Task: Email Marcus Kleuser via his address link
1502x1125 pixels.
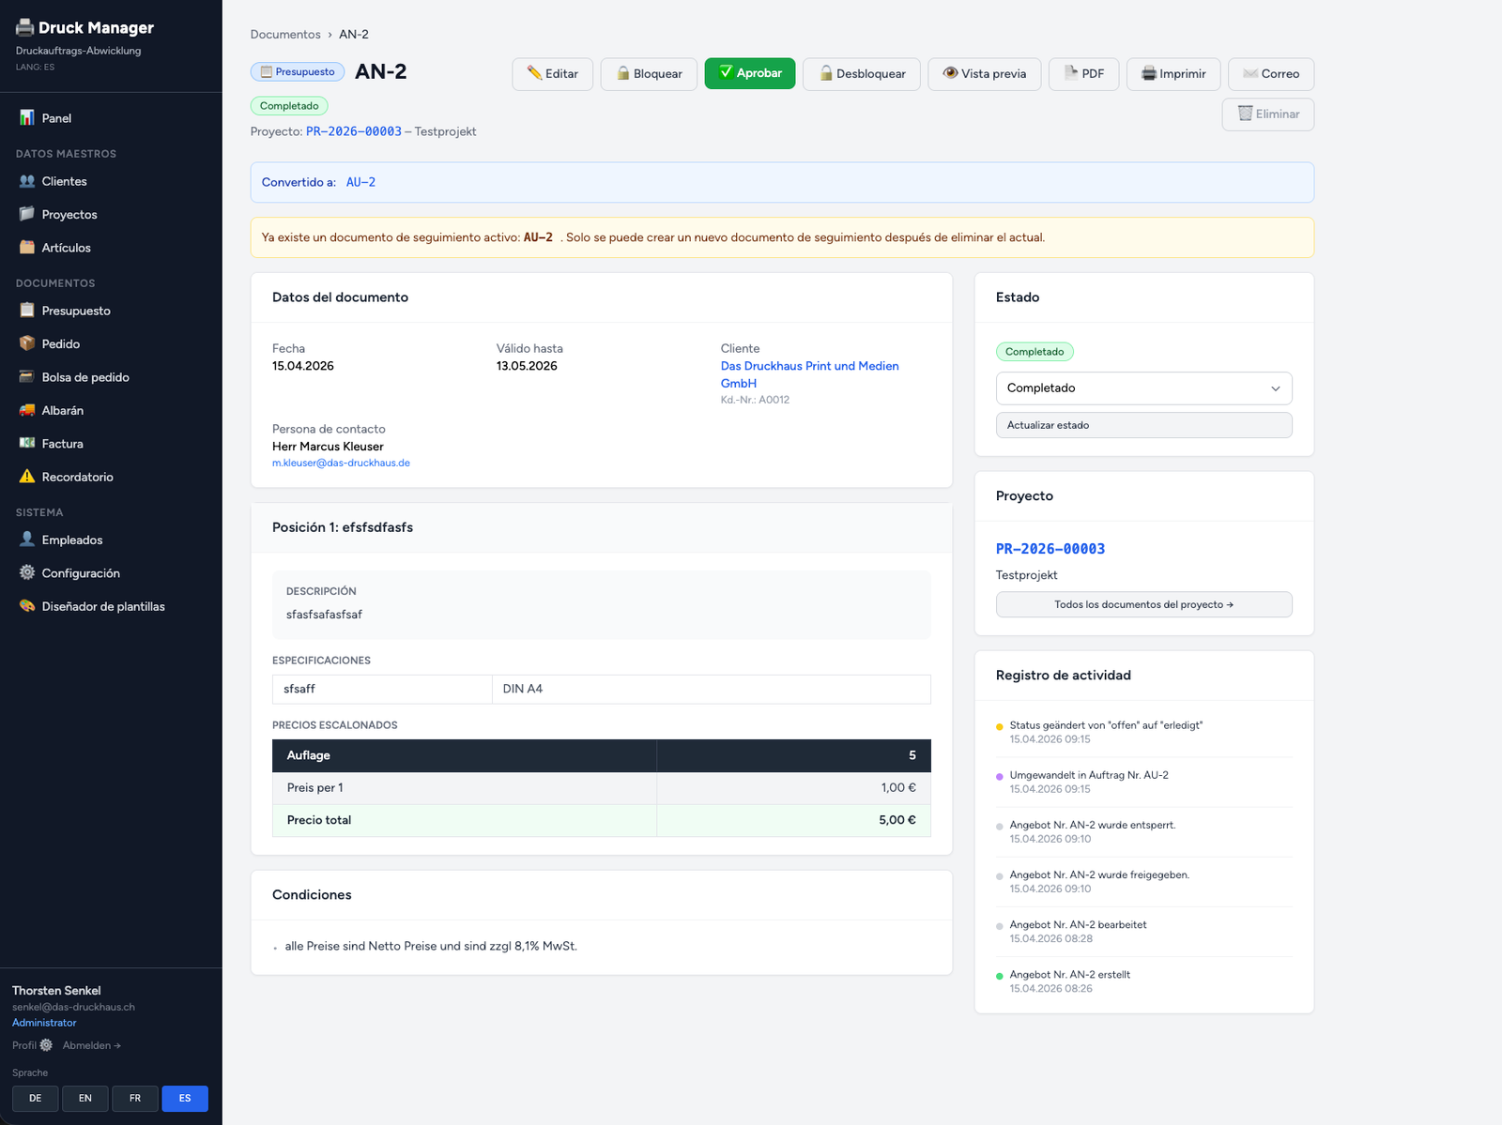Action: pos(341,462)
